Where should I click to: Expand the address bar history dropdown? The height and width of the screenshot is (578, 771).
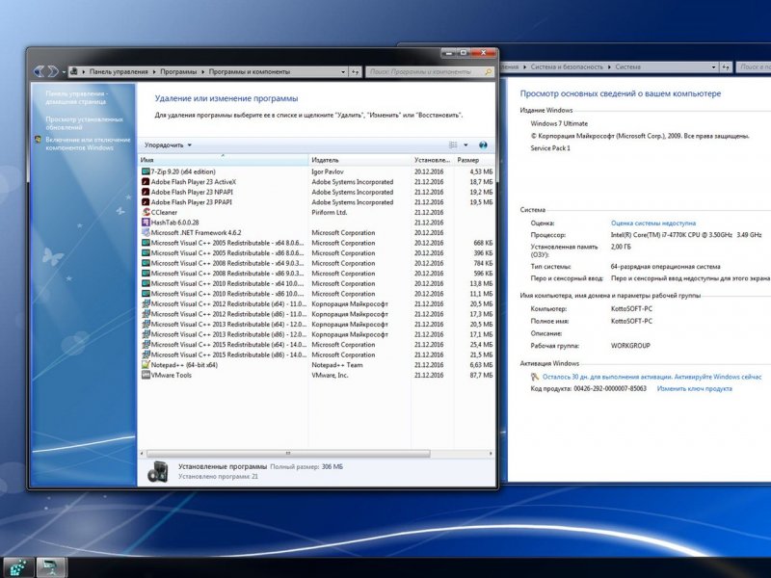pos(343,71)
